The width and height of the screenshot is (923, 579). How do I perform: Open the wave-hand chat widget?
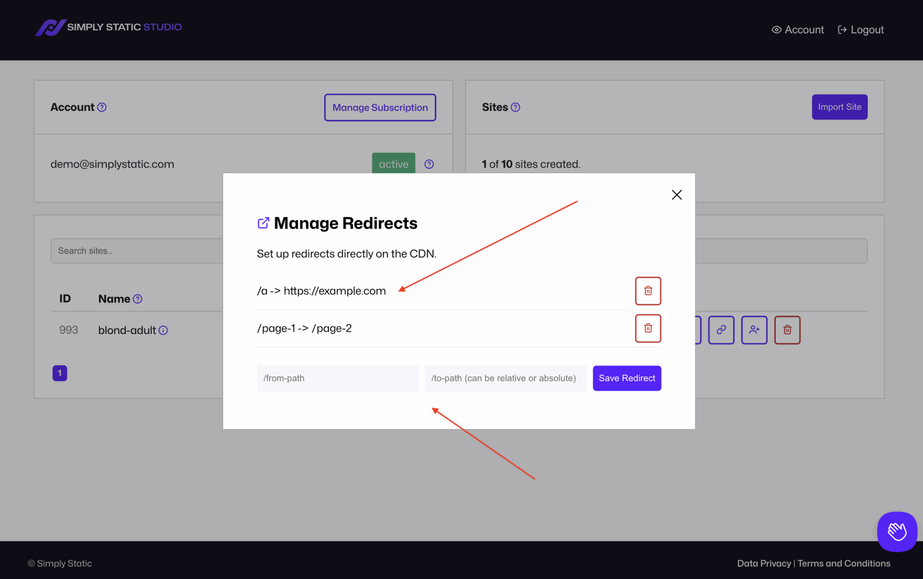point(896,531)
